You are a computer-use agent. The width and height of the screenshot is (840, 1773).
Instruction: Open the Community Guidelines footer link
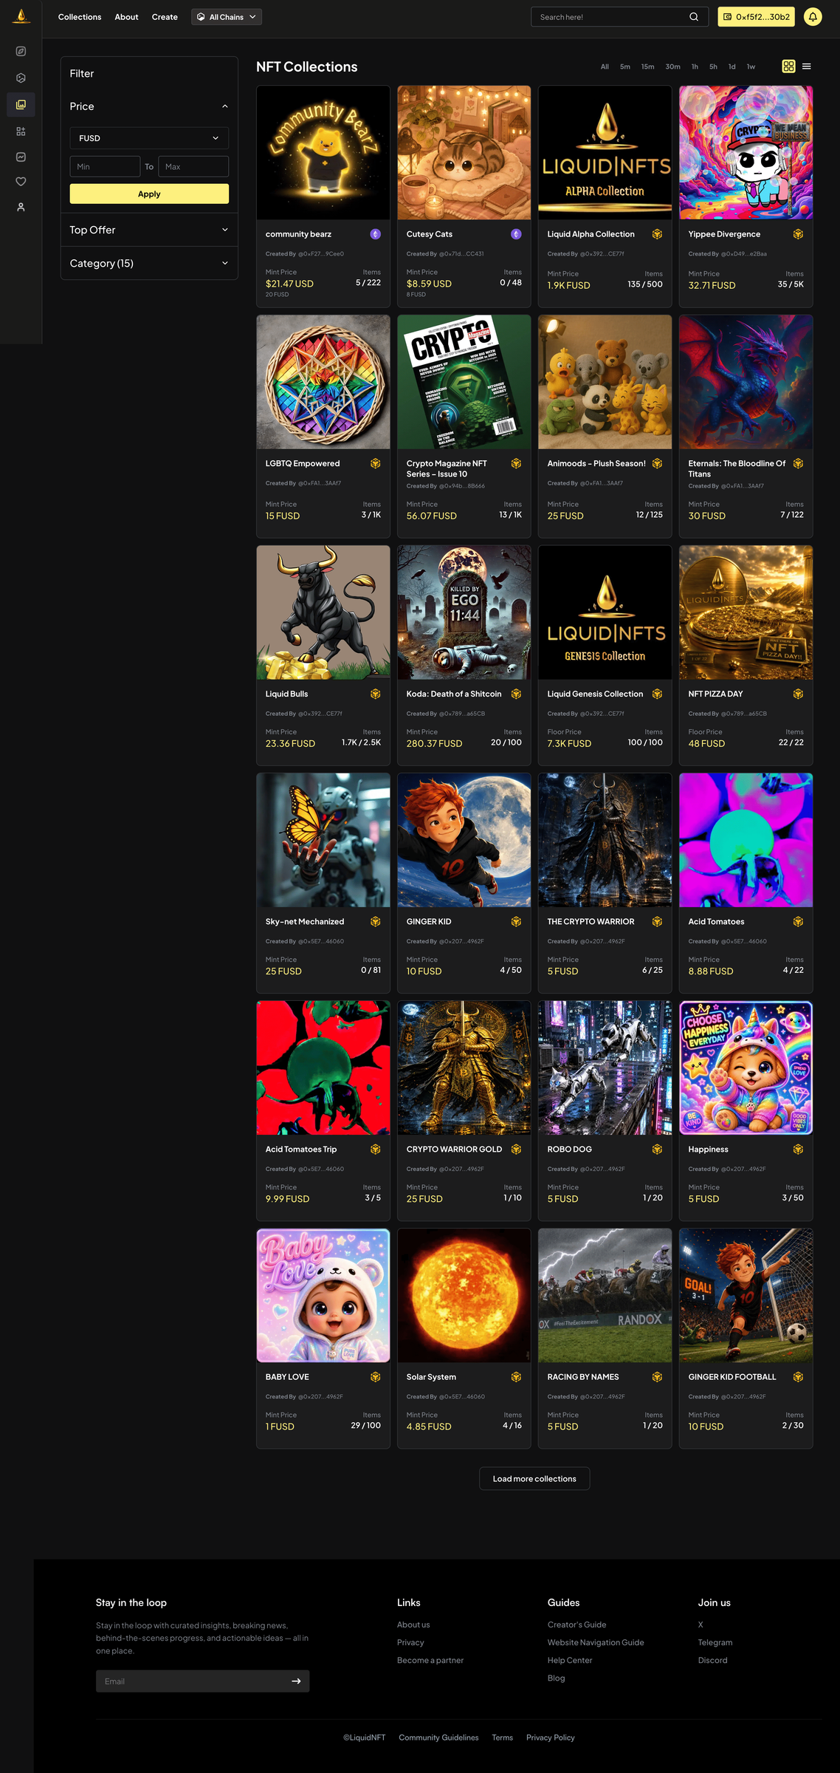(438, 1738)
